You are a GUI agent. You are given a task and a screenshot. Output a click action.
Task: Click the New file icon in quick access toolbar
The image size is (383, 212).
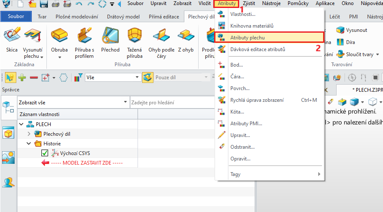coord(20,4)
